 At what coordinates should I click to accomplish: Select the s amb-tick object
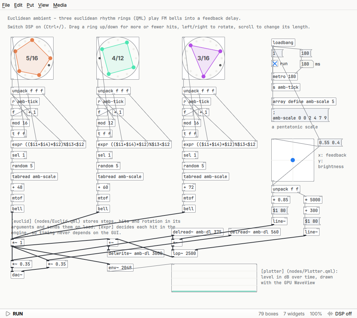tap(286, 87)
